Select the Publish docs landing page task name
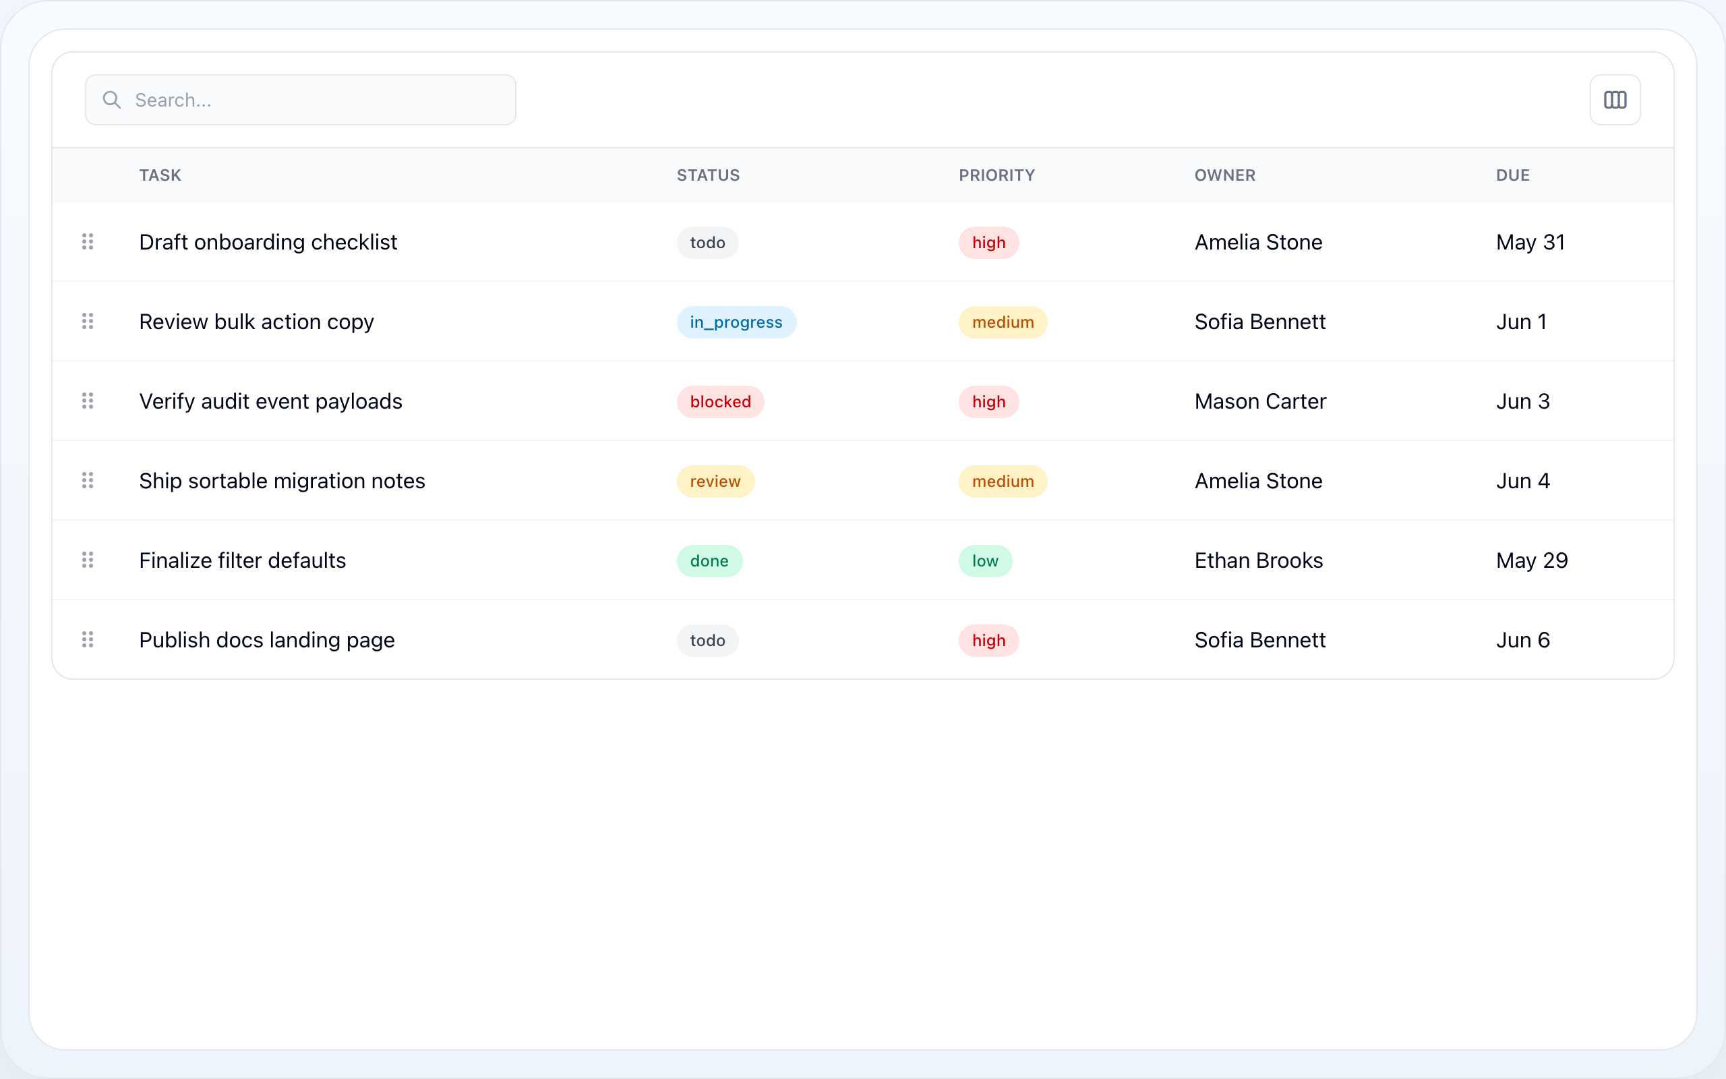The height and width of the screenshot is (1079, 1726). click(267, 640)
